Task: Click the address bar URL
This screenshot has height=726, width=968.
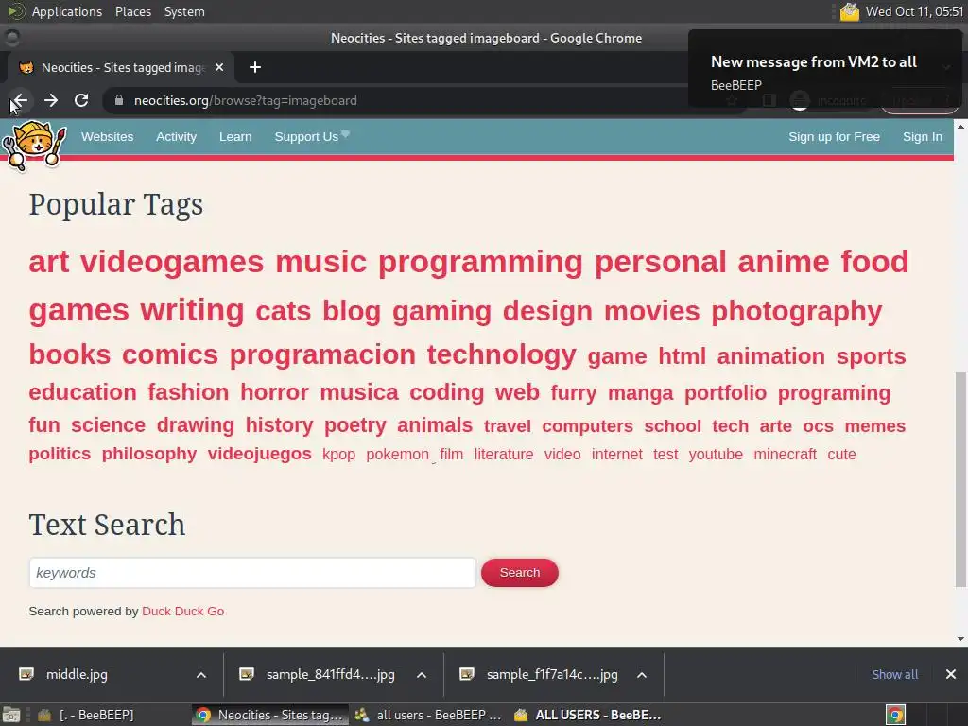Action: 245,100
